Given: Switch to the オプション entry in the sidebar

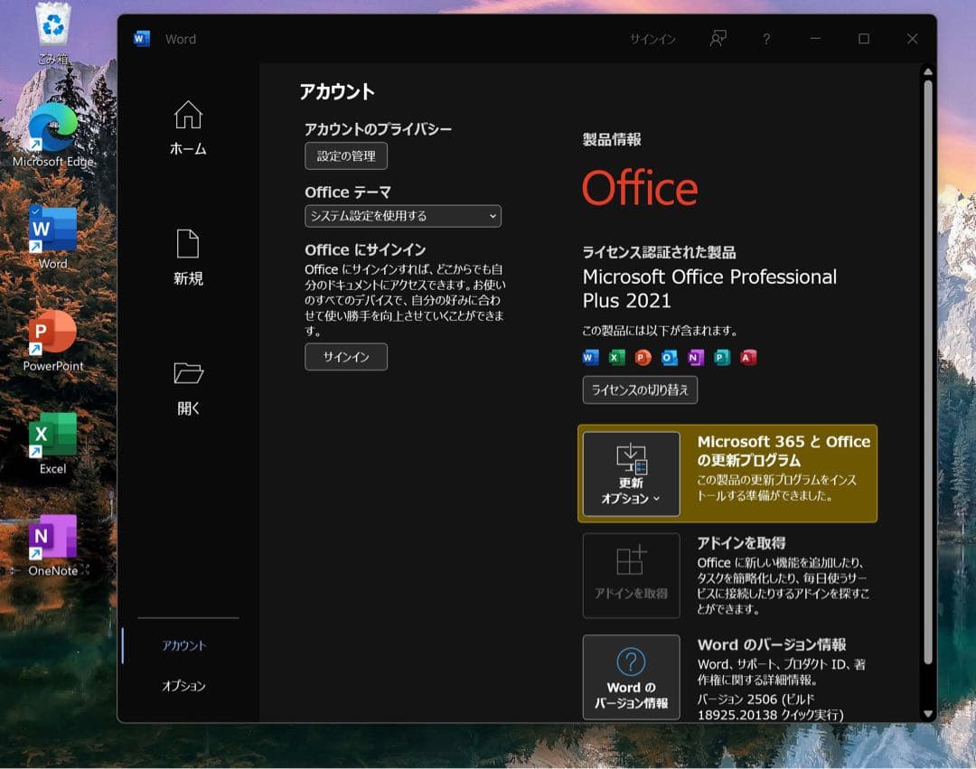Looking at the screenshot, I should point(187,686).
